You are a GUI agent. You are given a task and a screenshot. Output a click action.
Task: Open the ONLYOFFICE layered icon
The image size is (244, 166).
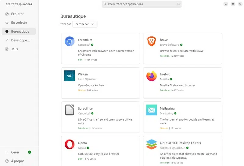(x=152, y=144)
